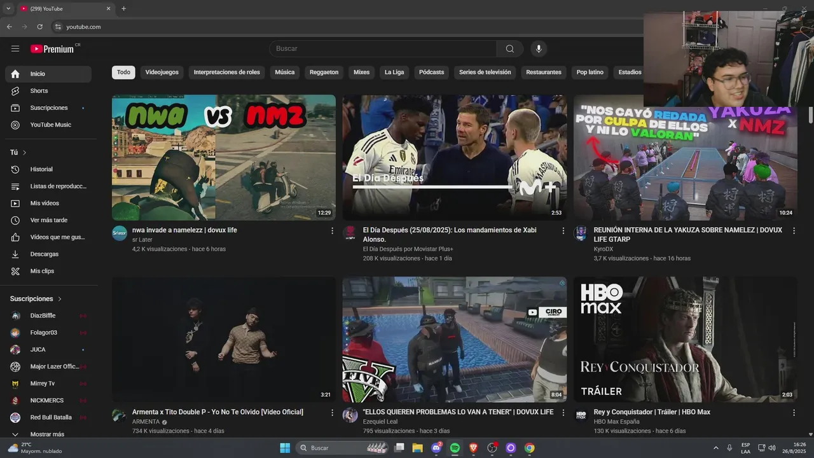This screenshot has height=458, width=814.
Task: Select the Pop latino filter chip
Action: pyautogui.click(x=590, y=73)
